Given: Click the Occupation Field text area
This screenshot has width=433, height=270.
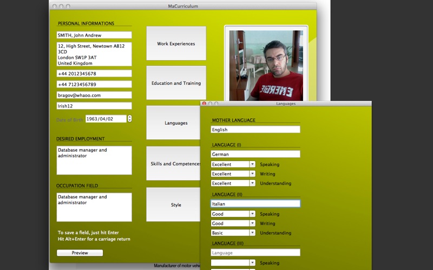Looking at the screenshot, I should pyautogui.click(x=94, y=207).
